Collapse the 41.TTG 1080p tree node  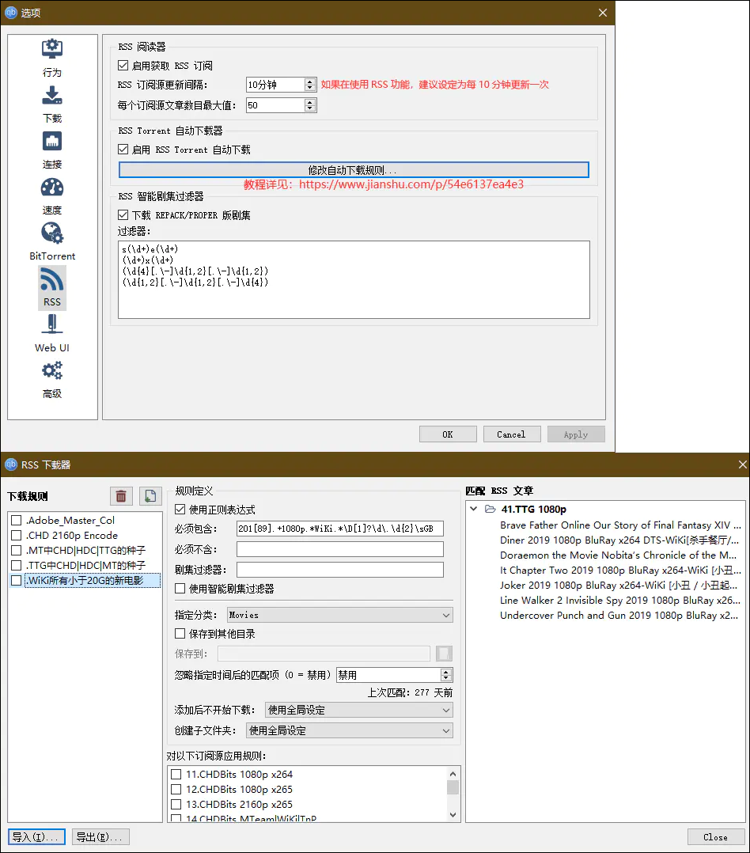pos(474,510)
